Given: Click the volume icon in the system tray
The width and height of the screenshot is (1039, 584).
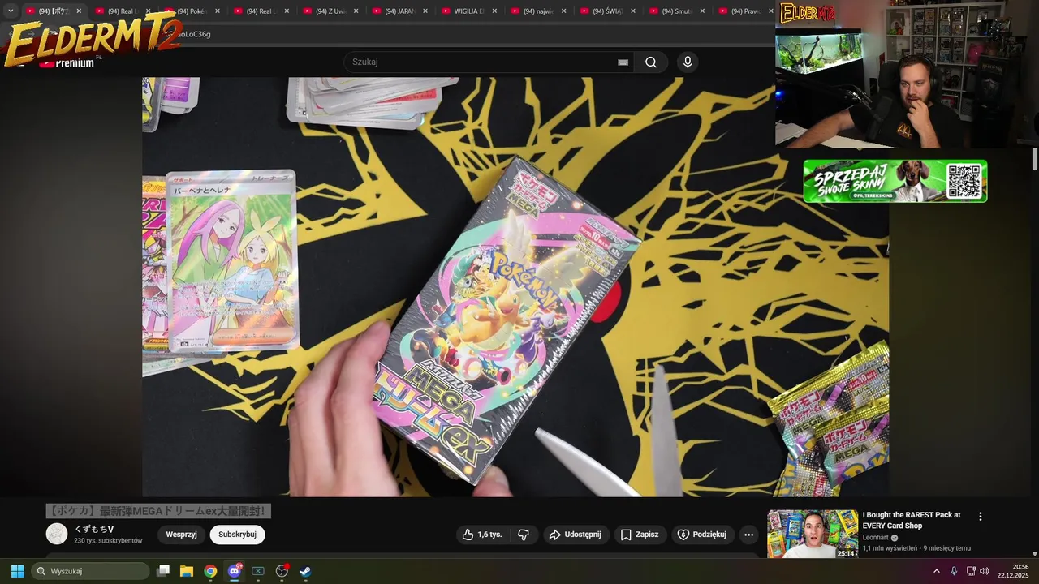Looking at the screenshot, I should tap(985, 571).
